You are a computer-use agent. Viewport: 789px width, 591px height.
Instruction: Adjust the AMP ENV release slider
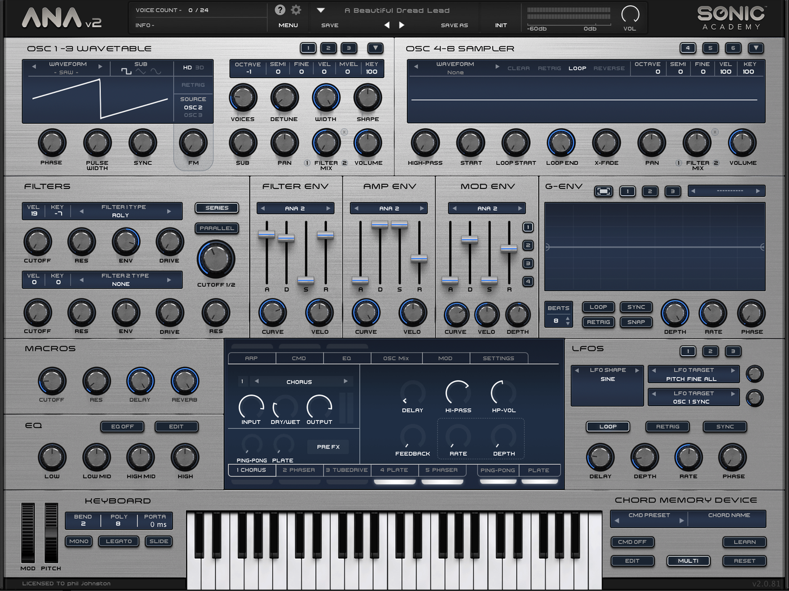pyautogui.click(x=419, y=258)
